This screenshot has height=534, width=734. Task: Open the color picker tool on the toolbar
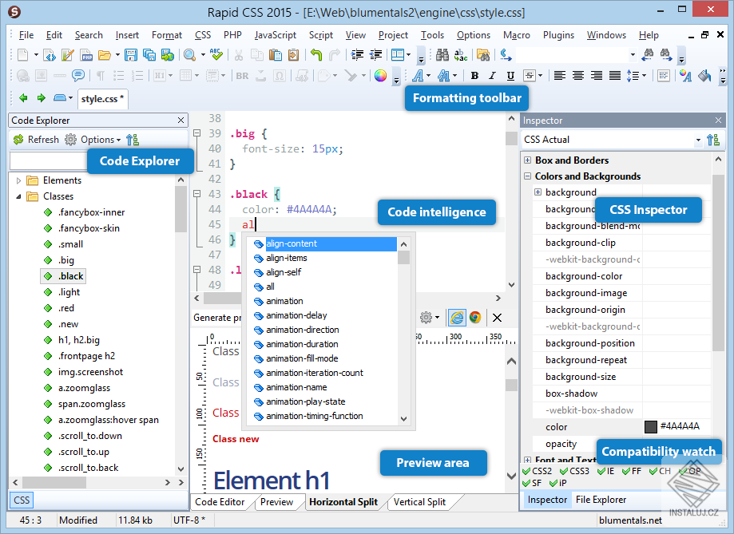(x=380, y=76)
